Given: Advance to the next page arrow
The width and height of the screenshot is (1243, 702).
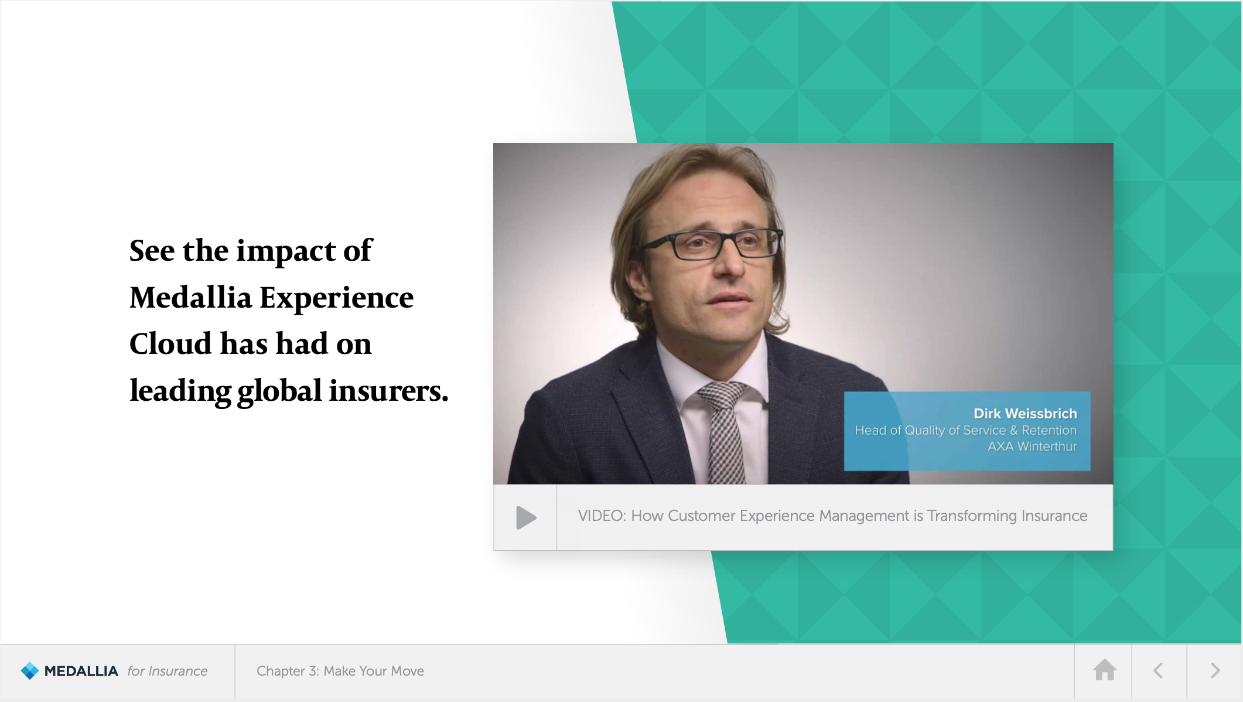Looking at the screenshot, I should click(1215, 670).
